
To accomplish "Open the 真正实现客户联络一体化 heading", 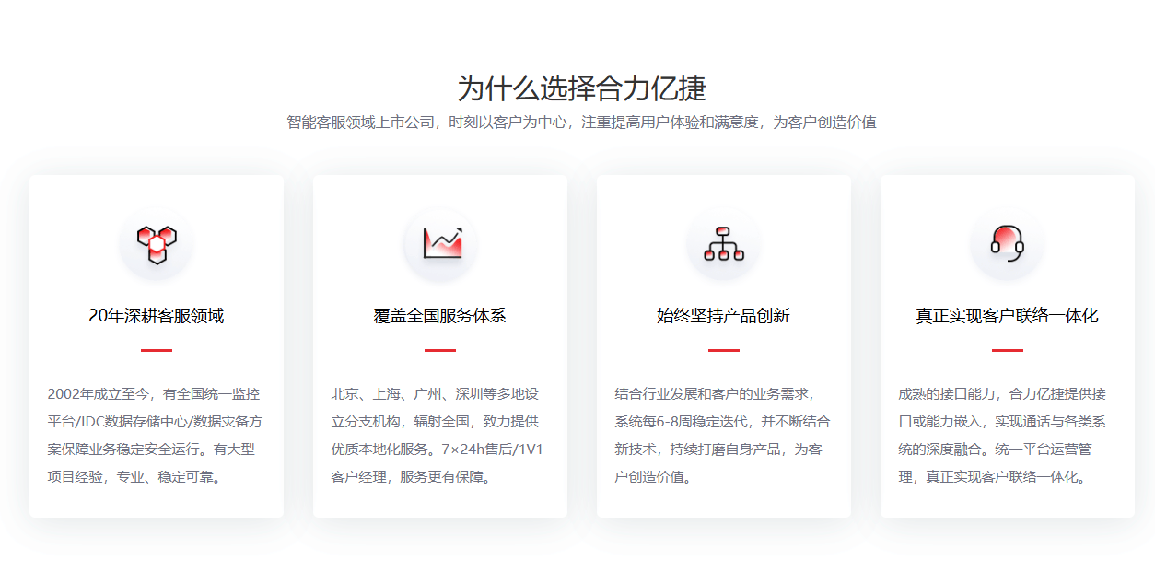I will [x=1007, y=316].
